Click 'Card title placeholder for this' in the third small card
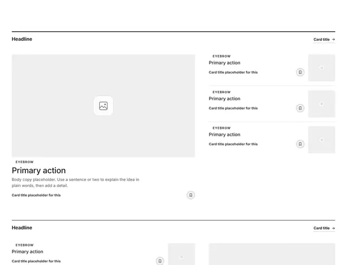 pos(233,144)
